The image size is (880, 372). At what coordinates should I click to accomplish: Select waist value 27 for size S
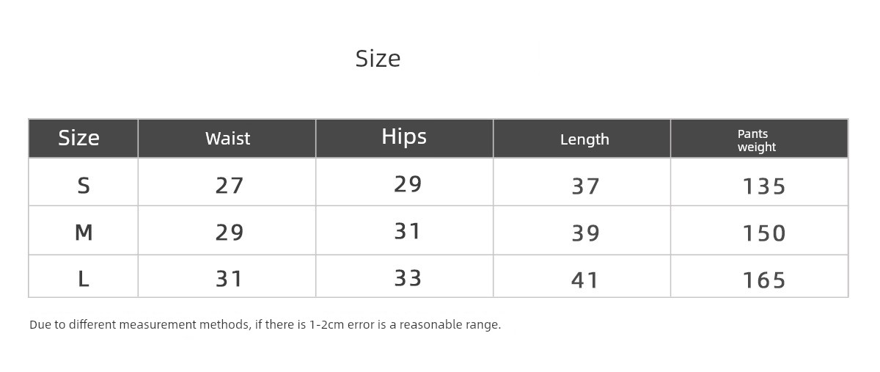tap(230, 186)
